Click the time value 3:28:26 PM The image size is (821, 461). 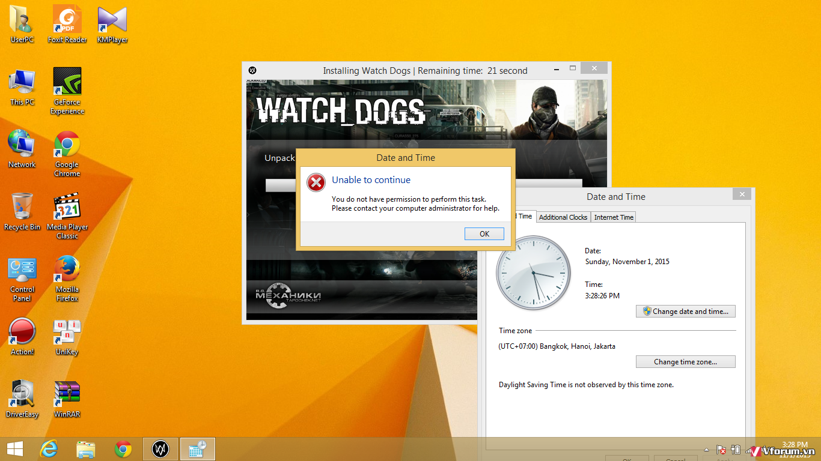click(602, 295)
